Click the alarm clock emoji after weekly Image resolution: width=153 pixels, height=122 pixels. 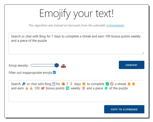point(84,88)
